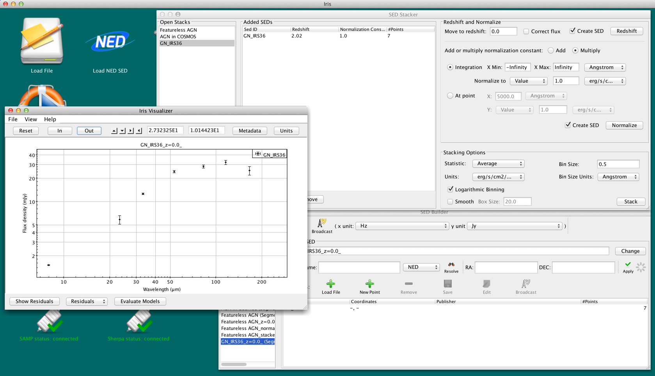Open the Load NED SED icon
This screenshot has width=655, height=376.
point(110,42)
